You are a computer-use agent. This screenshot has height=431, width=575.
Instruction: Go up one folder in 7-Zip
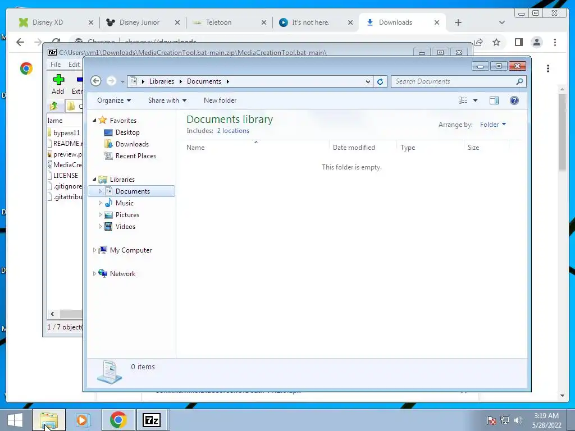[x=54, y=106]
